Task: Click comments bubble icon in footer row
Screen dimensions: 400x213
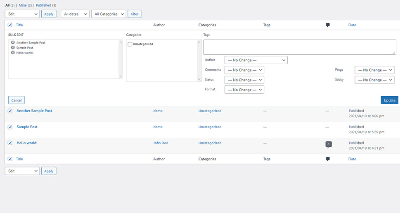Action: point(328,159)
